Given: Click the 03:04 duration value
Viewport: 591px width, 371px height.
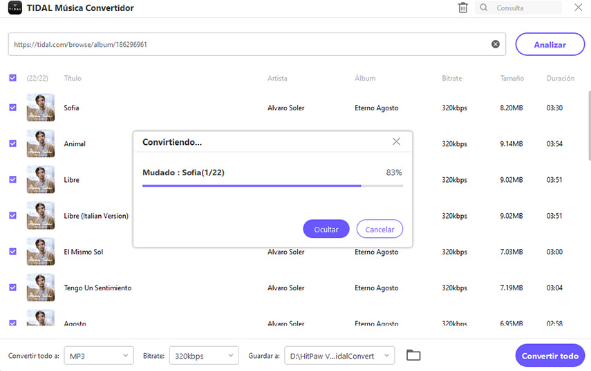Looking at the screenshot, I should click(x=554, y=288).
